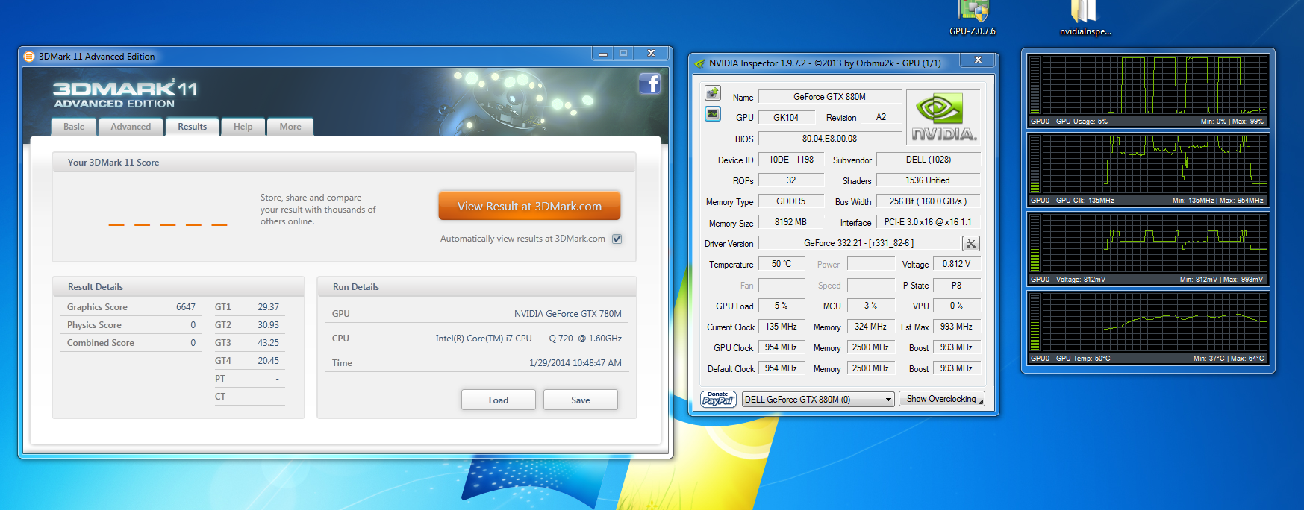The width and height of the screenshot is (1304, 510).
Task: Click the GPU Usage level bar
Action: pyautogui.click(x=1035, y=85)
